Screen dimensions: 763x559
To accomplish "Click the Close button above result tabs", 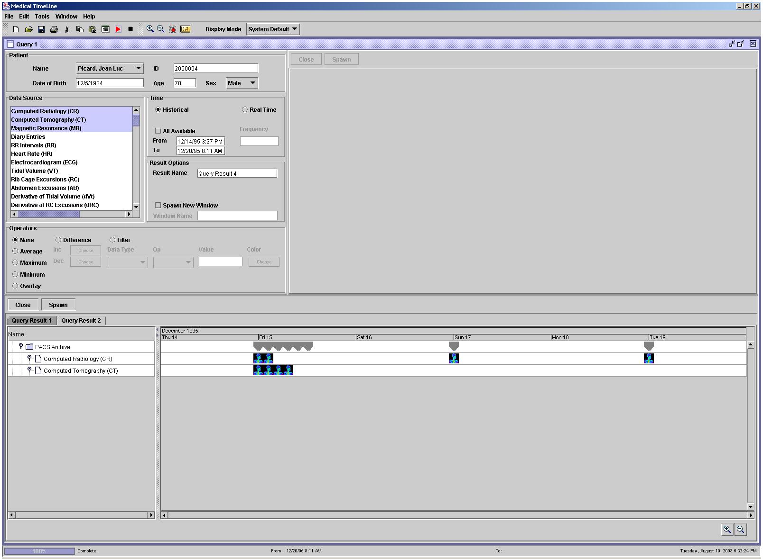I will pyautogui.click(x=23, y=305).
